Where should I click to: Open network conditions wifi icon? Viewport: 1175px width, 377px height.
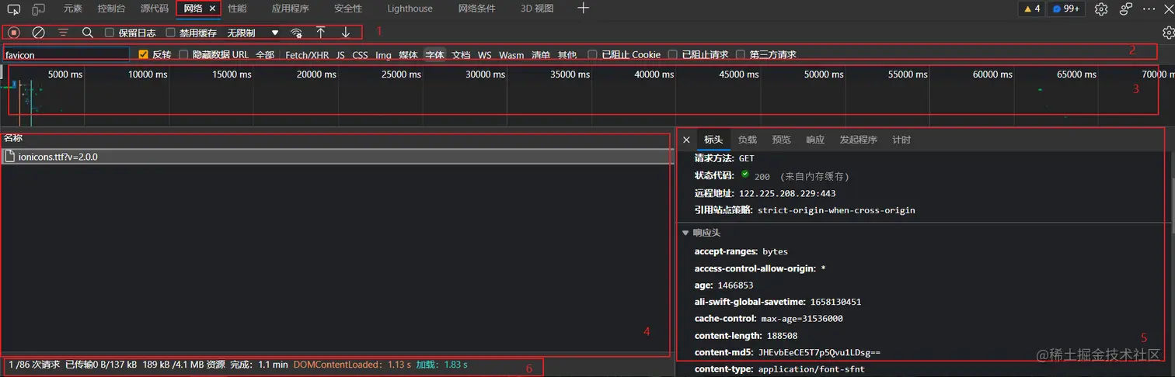296,33
